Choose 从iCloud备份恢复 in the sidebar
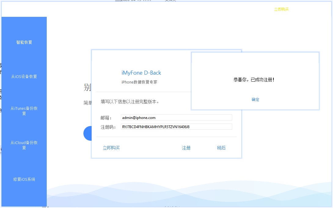This screenshot has width=333, height=208. [24, 145]
